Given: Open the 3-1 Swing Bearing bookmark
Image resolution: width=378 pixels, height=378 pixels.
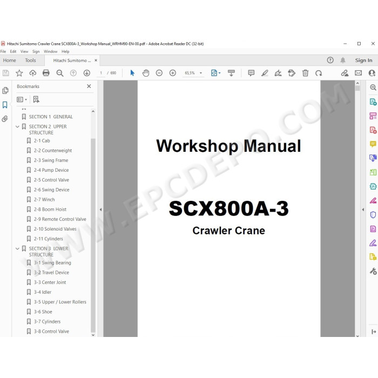Looking at the screenshot, I should click(x=52, y=263).
